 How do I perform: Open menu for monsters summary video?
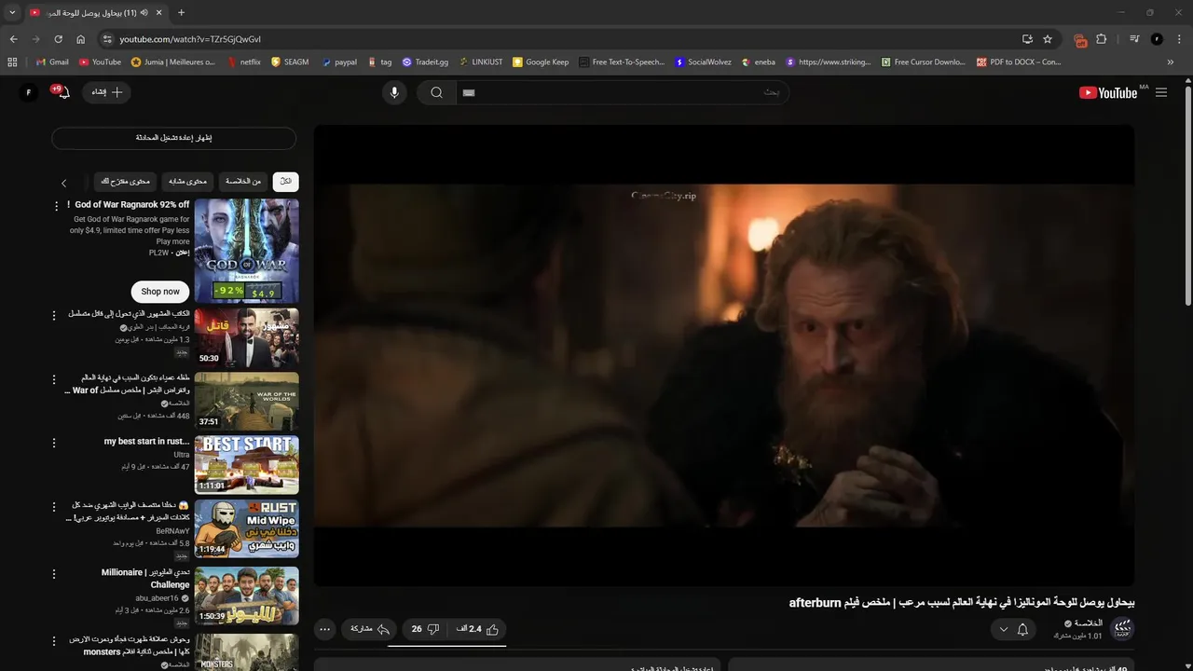click(x=54, y=641)
